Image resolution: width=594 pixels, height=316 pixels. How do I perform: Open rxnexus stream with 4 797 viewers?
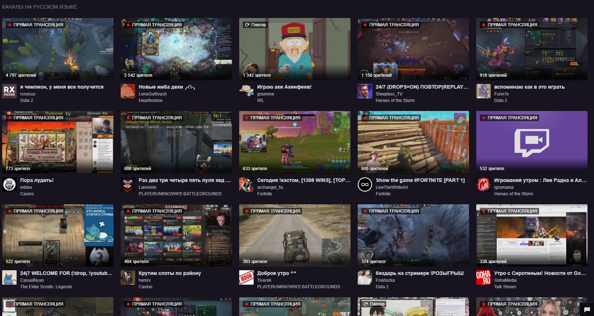(58, 49)
